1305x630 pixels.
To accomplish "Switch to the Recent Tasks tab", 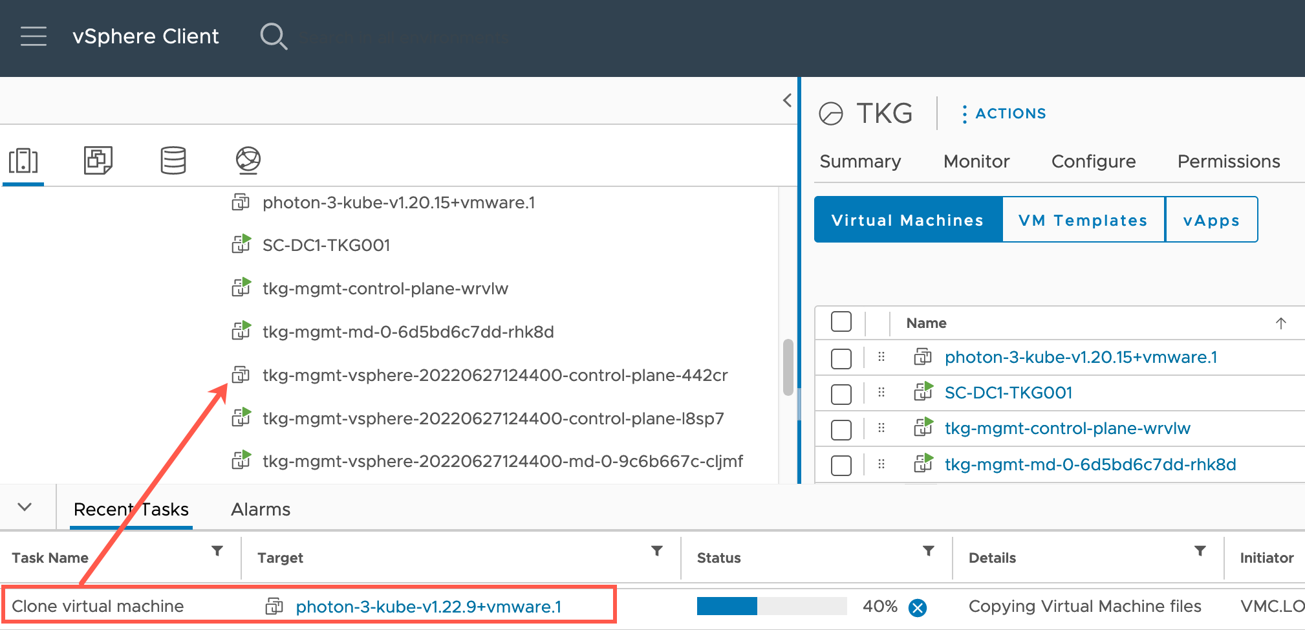I will [131, 509].
